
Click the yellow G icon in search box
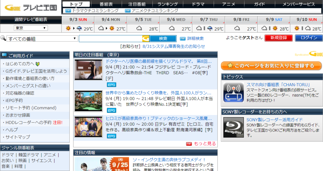coord(146,38)
